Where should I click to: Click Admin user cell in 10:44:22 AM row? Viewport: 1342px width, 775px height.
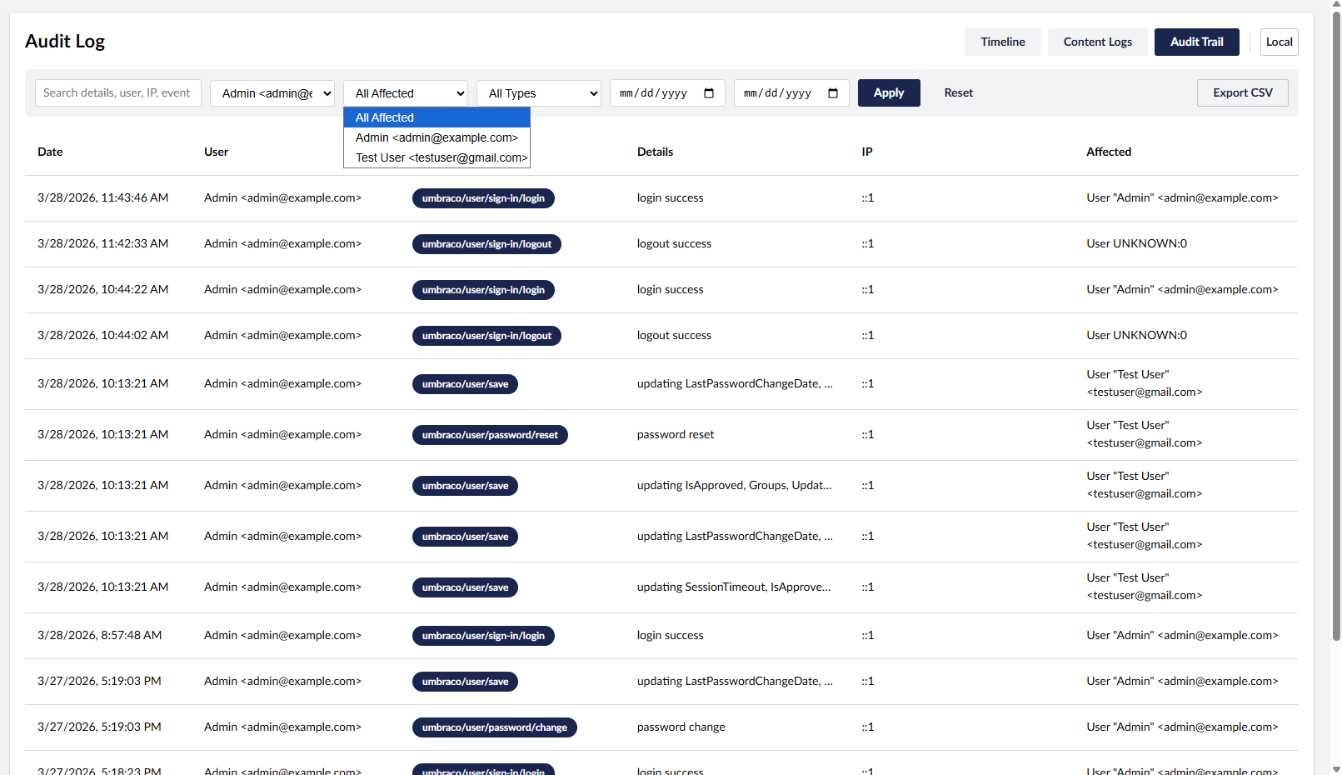click(x=282, y=289)
